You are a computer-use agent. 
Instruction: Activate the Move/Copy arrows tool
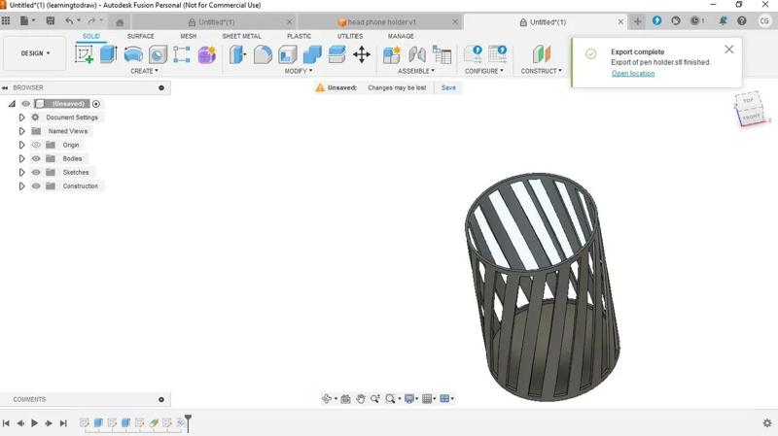[362, 54]
